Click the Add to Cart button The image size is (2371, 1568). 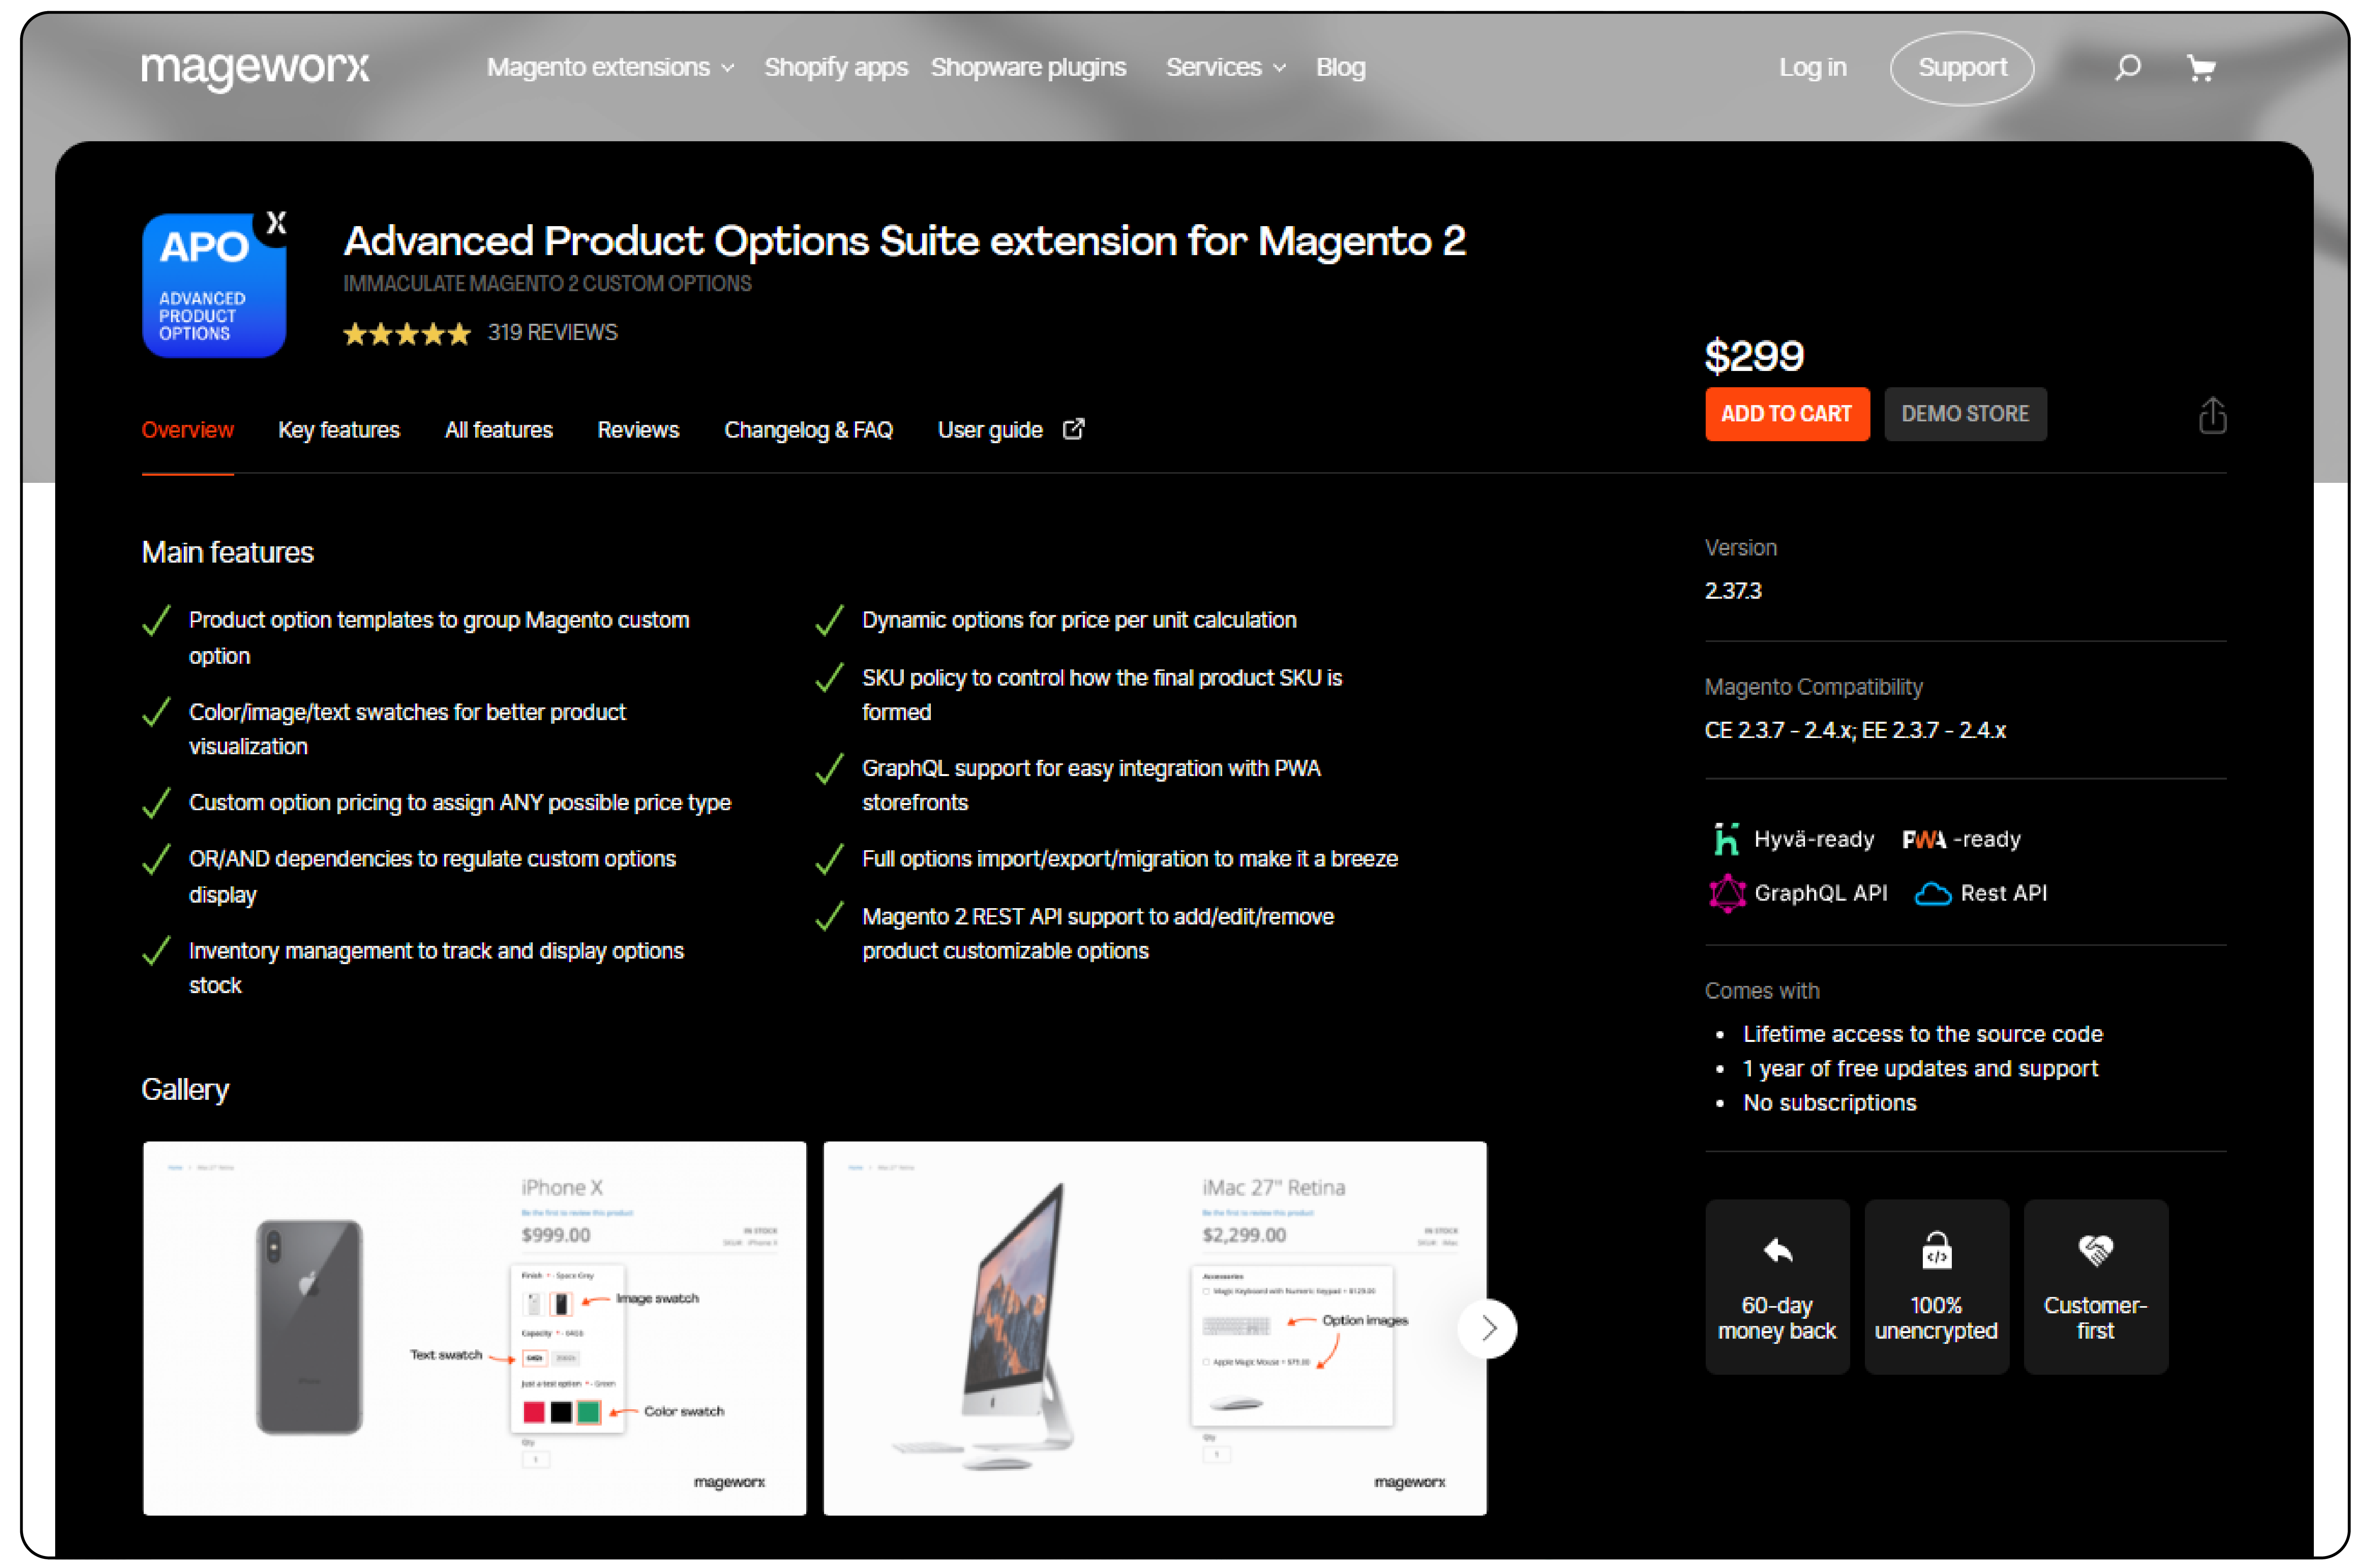coord(1787,414)
